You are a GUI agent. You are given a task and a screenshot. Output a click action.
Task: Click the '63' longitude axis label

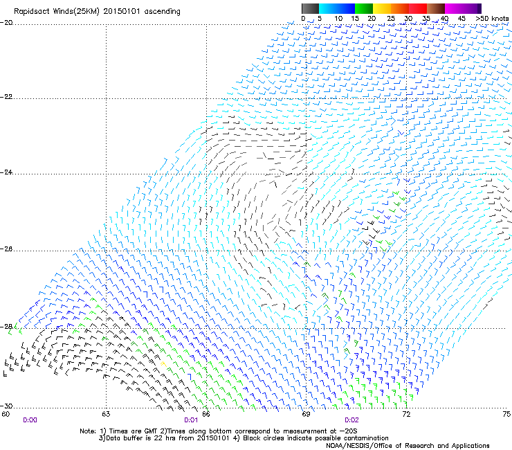pos(106,415)
